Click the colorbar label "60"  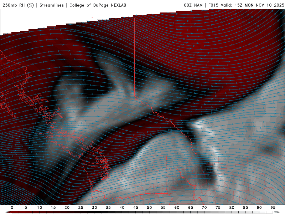tap(177, 208)
